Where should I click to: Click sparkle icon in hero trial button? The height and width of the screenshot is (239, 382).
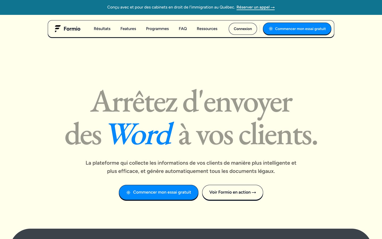click(128, 192)
